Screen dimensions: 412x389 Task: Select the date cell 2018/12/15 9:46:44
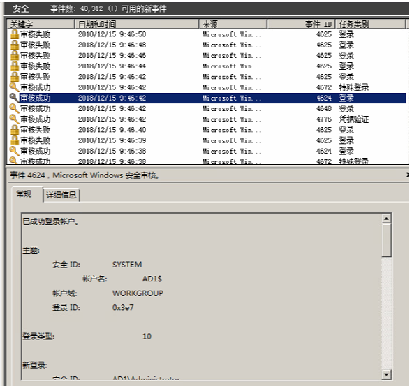click(112, 66)
